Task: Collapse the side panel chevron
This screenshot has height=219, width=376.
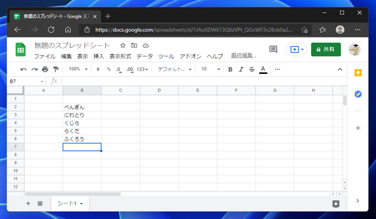Action: pos(358,201)
